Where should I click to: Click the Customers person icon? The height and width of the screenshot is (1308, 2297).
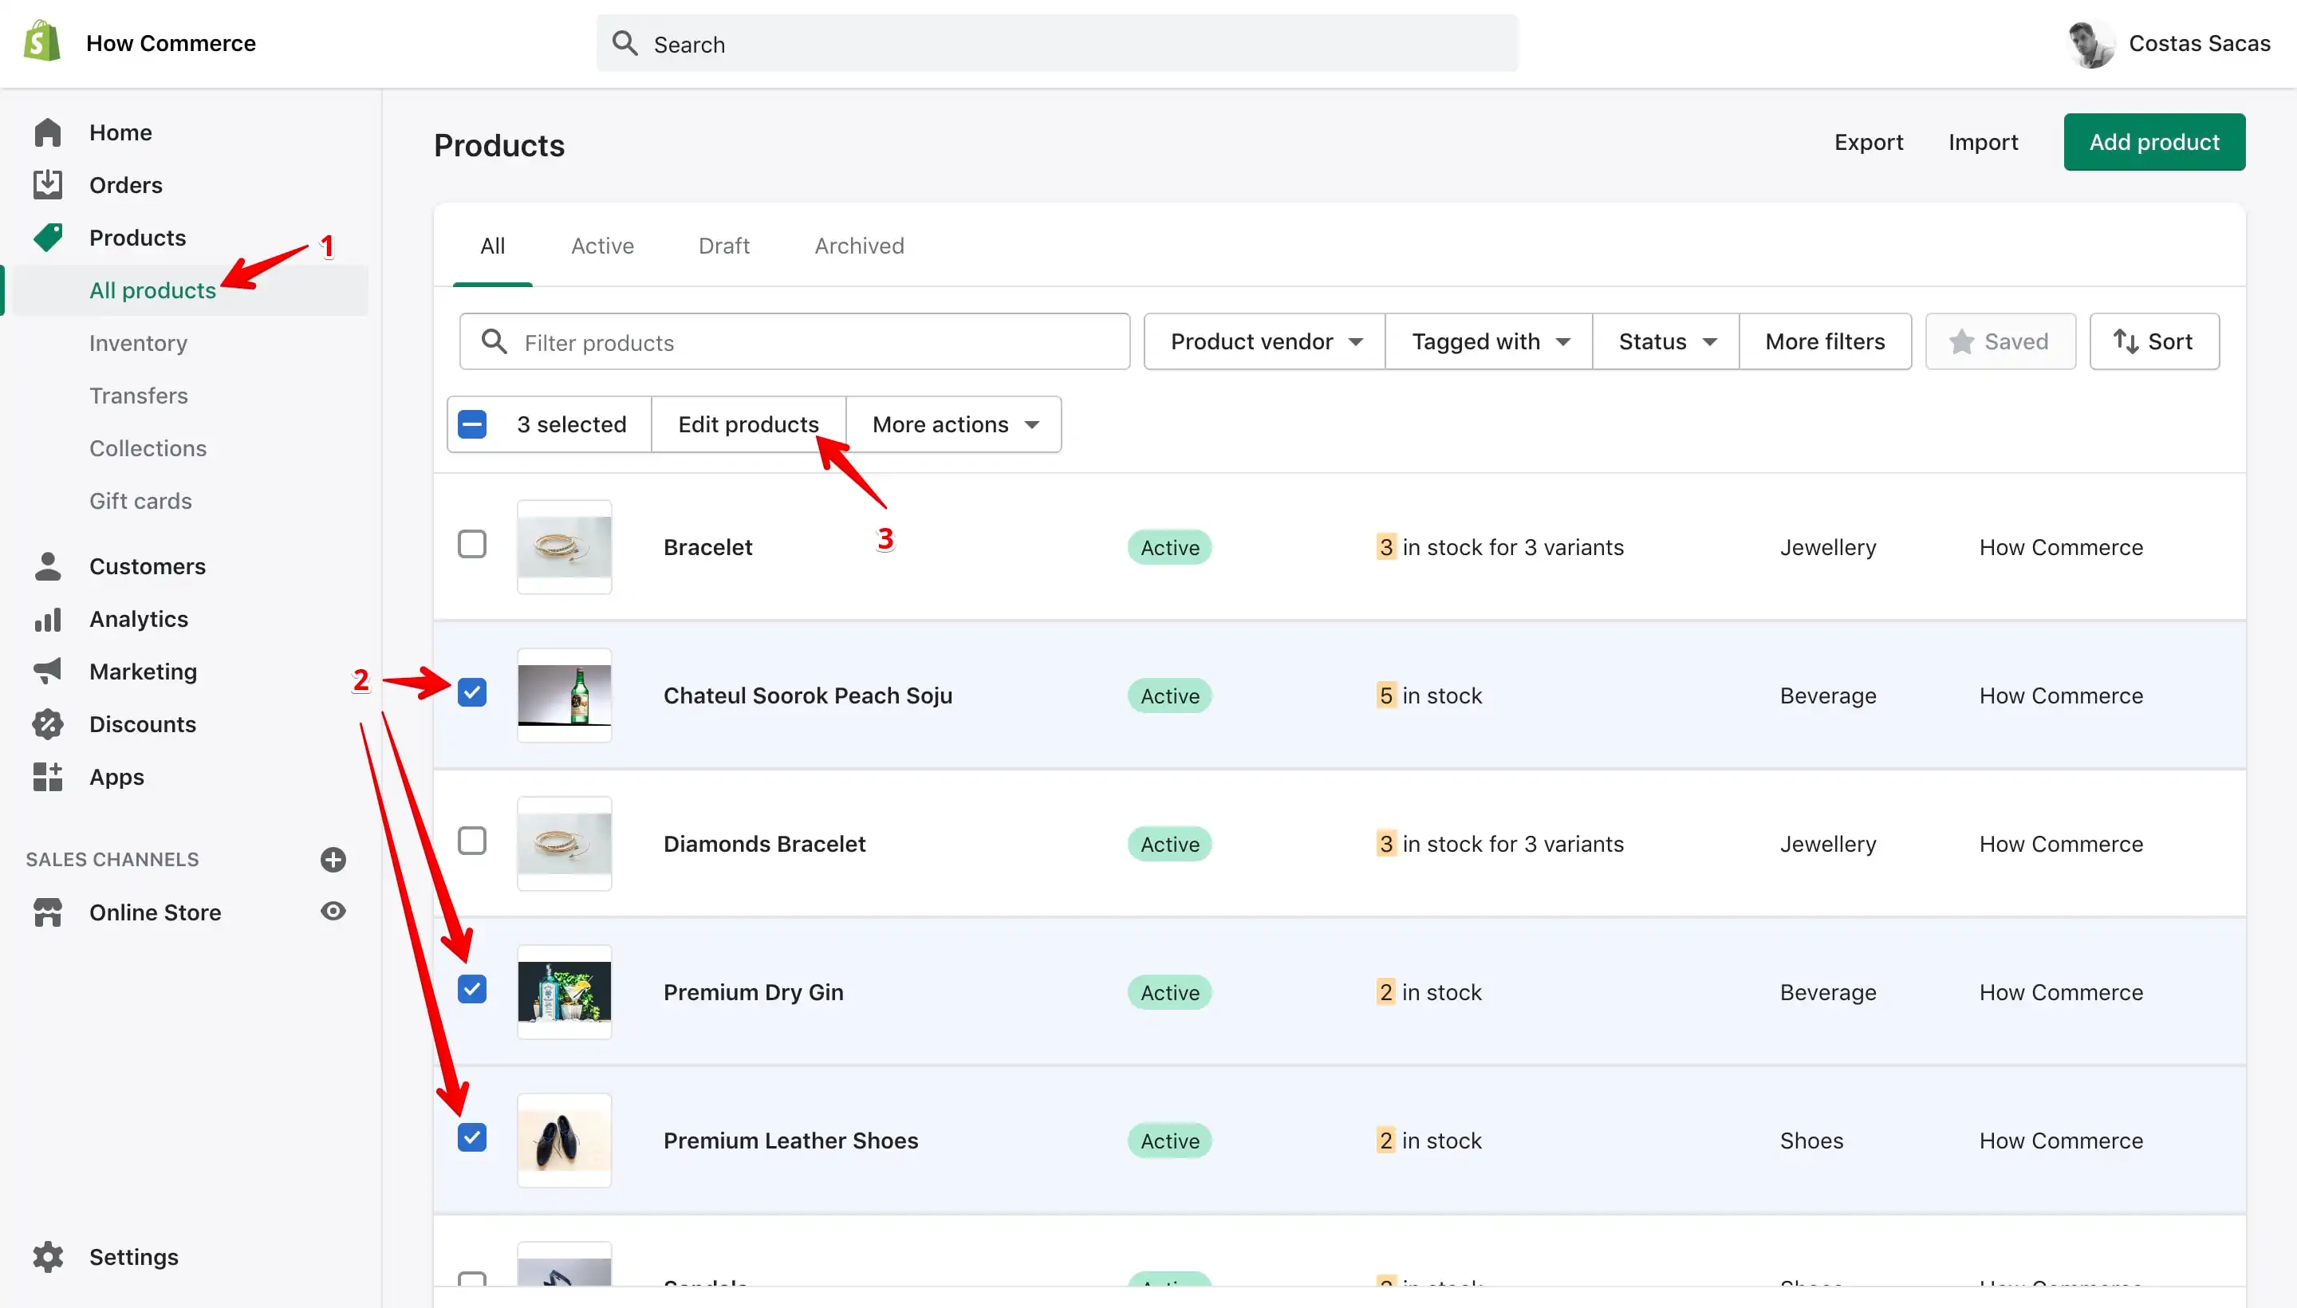pos(48,566)
